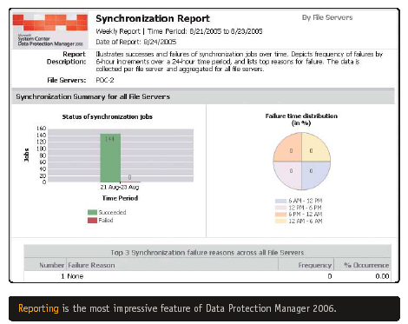Click the 12 PM - 6 PM legend text
The height and width of the screenshot is (324, 408).
click(305, 208)
